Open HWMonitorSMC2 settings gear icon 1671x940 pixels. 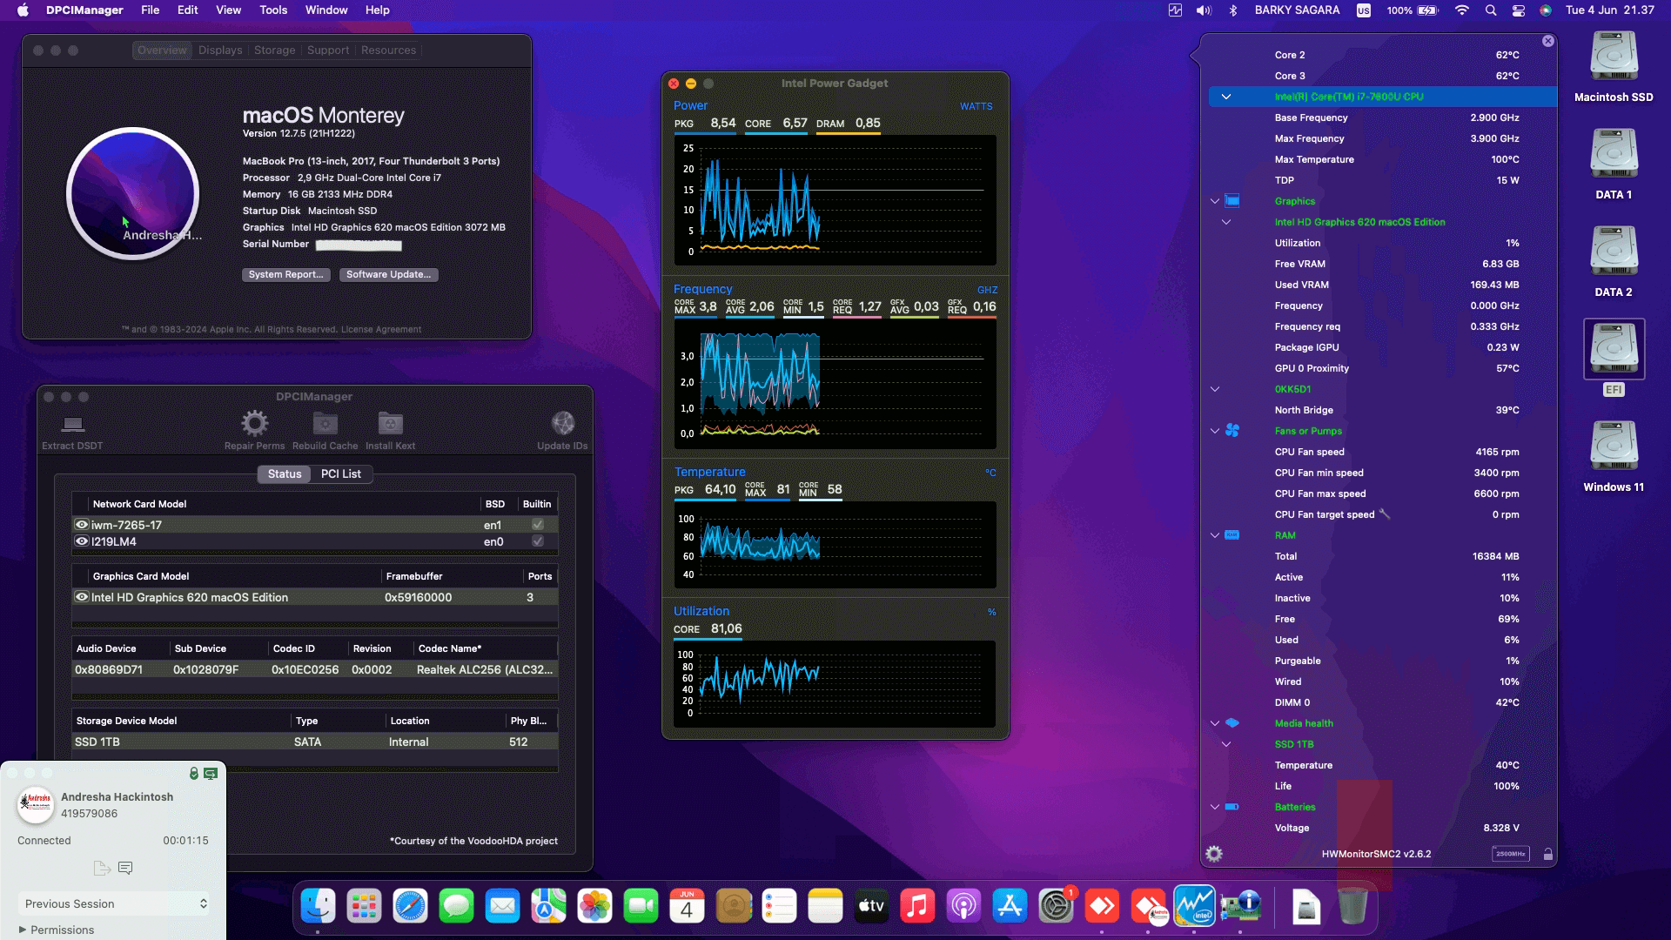pos(1214,854)
